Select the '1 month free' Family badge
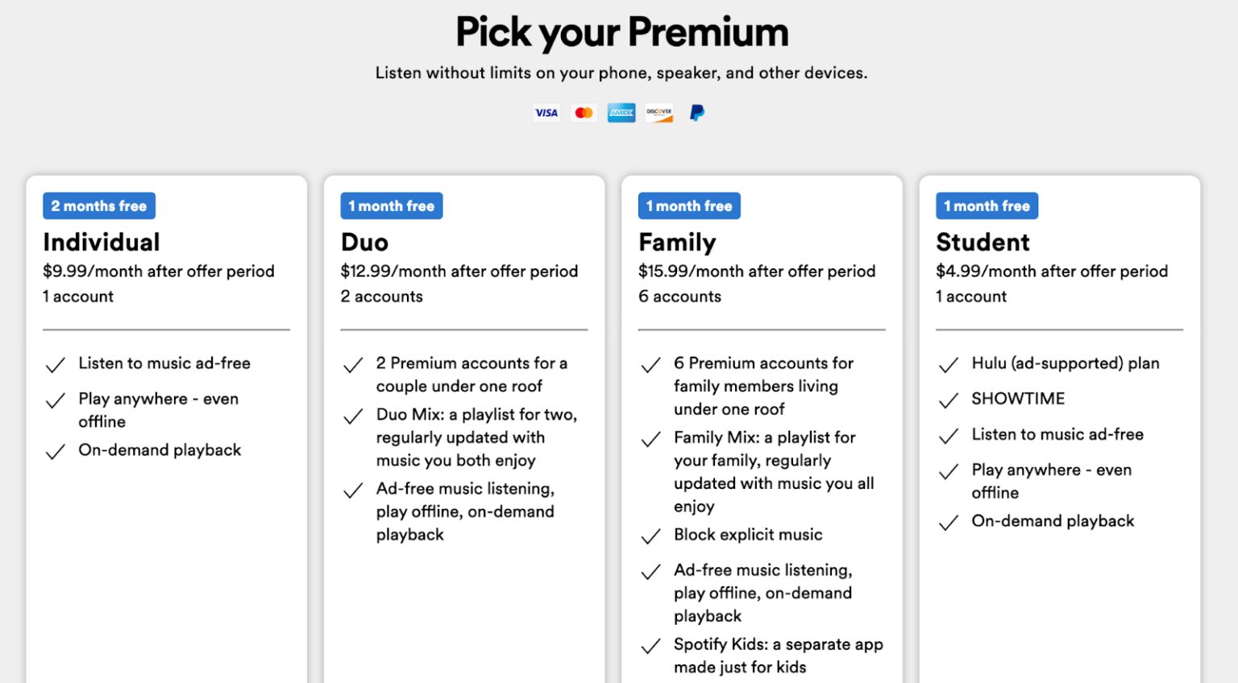Image resolution: width=1238 pixels, height=683 pixels. [x=689, y=206]
